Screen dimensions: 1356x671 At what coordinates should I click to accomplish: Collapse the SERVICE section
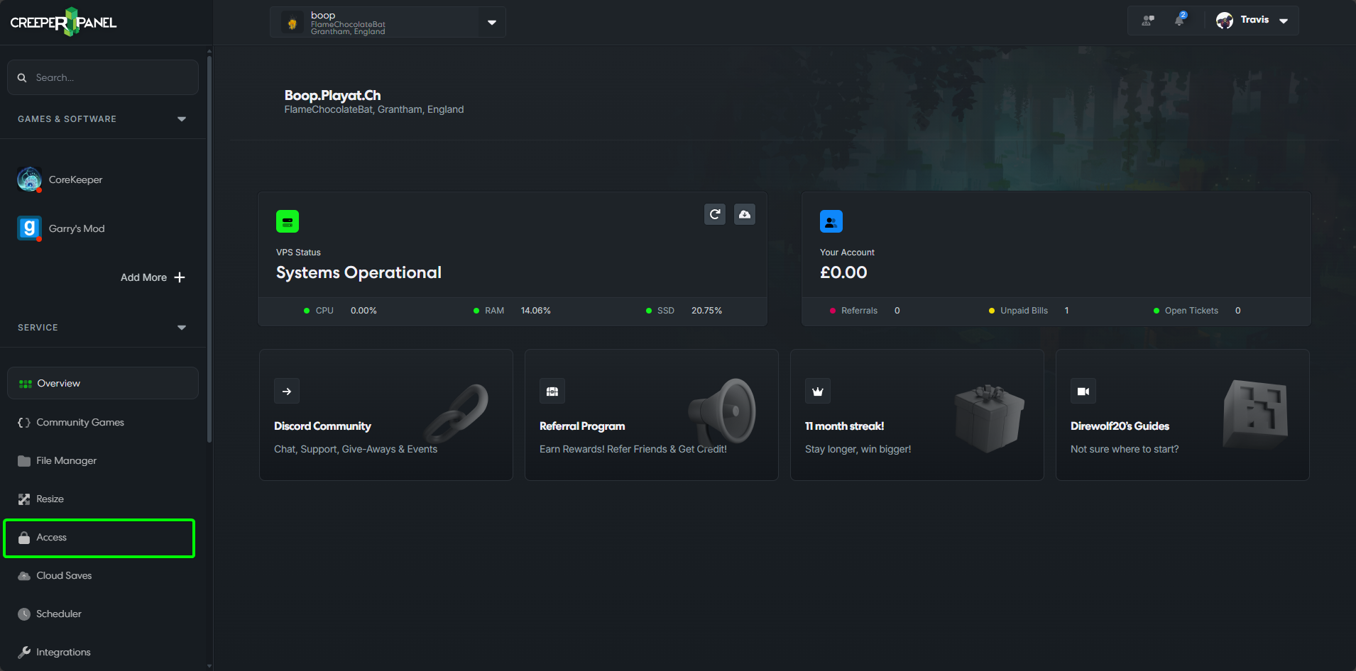click(x=182, y=327)
